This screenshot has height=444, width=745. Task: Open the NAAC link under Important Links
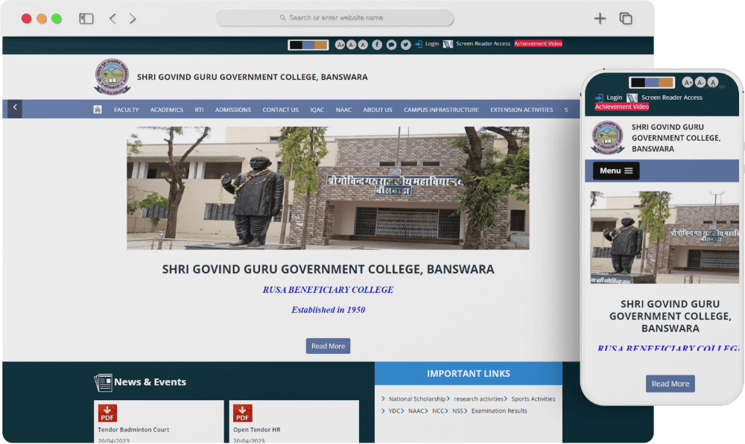416,410
